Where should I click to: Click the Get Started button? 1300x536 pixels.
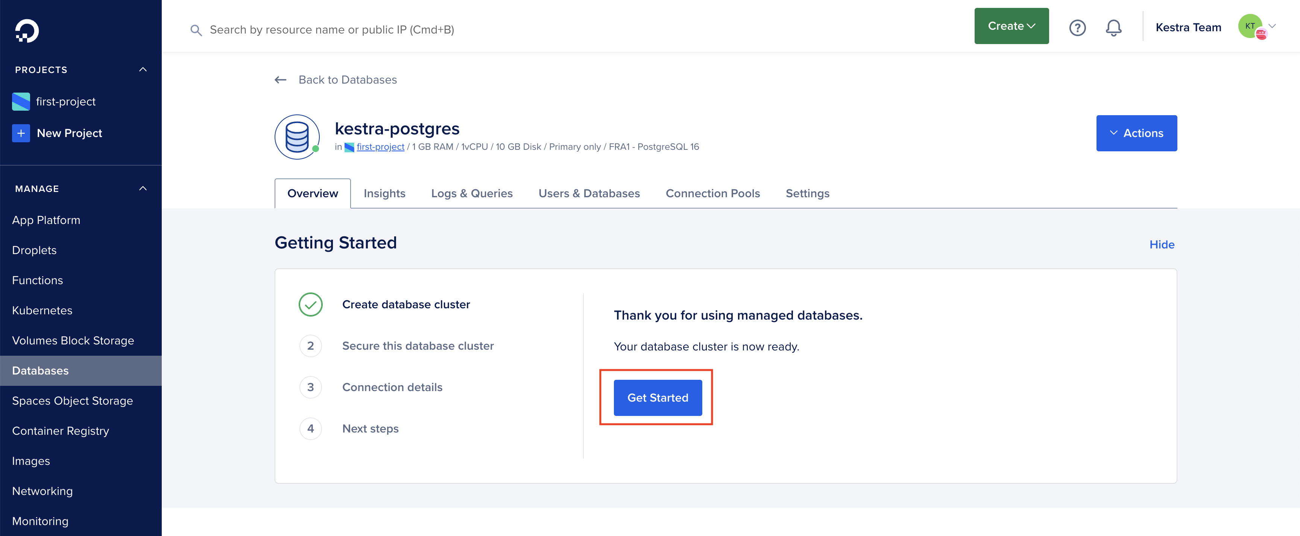click(658, 397)
